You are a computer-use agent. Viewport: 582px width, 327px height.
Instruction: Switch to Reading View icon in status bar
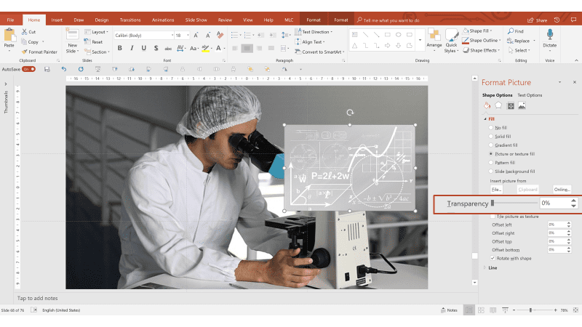(x=493, y=310)
